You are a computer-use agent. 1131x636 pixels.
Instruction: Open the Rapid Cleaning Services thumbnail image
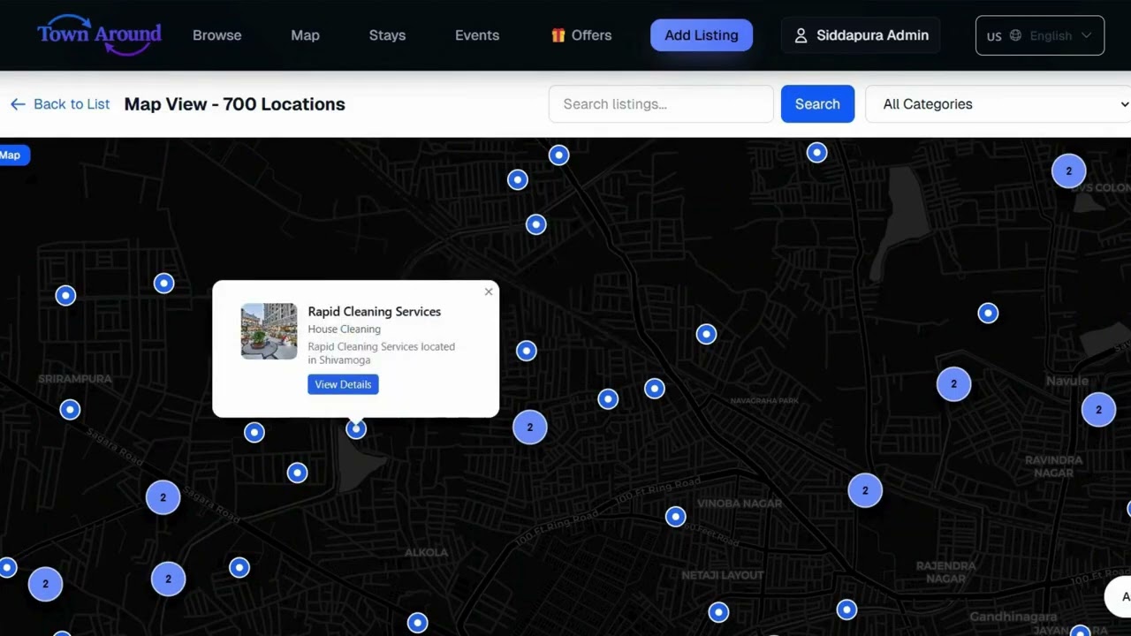[x=269, y=331]
